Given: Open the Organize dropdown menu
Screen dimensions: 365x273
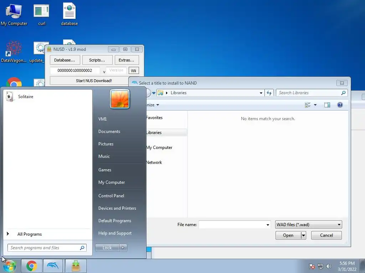Looking at the screenshot, I should point(153,105).
